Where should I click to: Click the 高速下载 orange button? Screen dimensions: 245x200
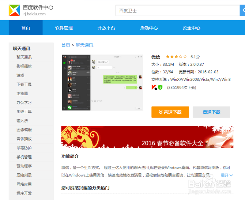coord(170,112)
